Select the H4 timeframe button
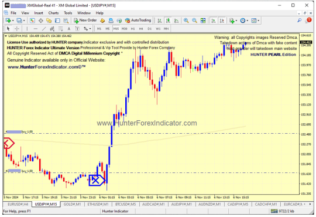 [x=141, y=29]
